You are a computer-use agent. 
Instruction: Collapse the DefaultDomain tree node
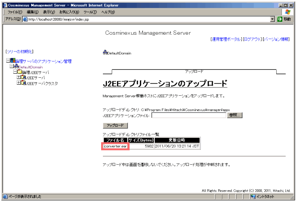pos(12,66)
